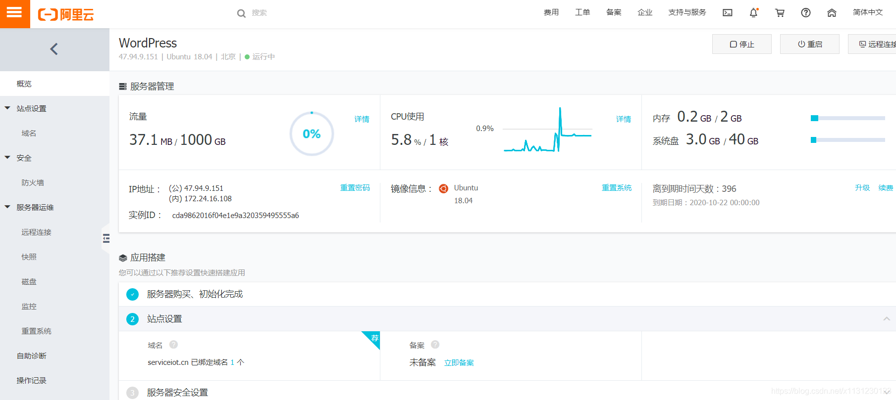Click the 应用搭建 section icon
Image resolution: width=896 pixels, height=400 pixels.
click(123, 258)
